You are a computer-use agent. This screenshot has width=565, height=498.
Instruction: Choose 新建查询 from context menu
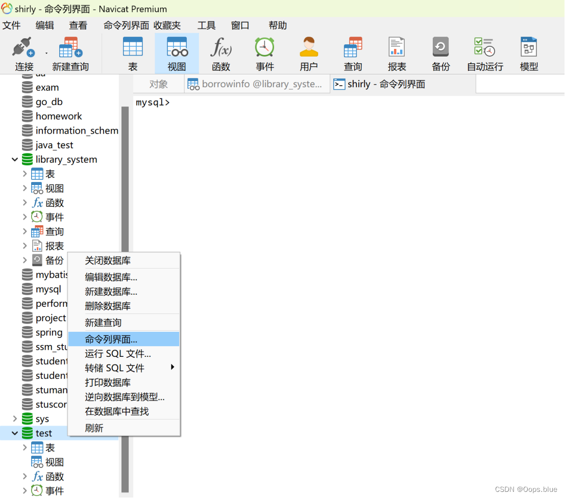point(124,323)
